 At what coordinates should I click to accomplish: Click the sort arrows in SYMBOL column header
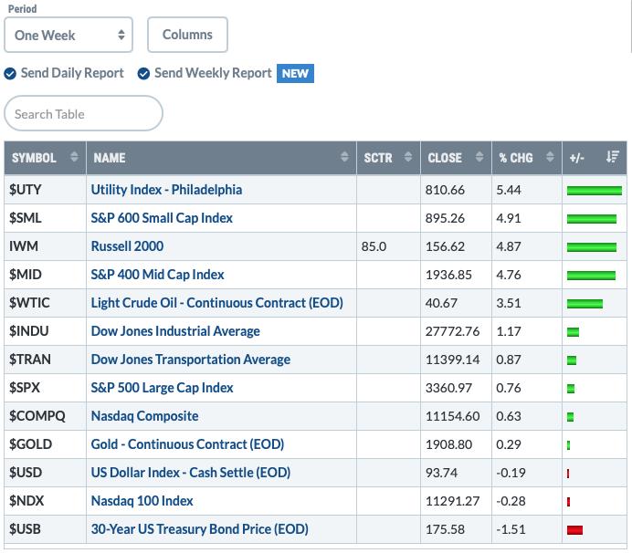pos(74,158)
